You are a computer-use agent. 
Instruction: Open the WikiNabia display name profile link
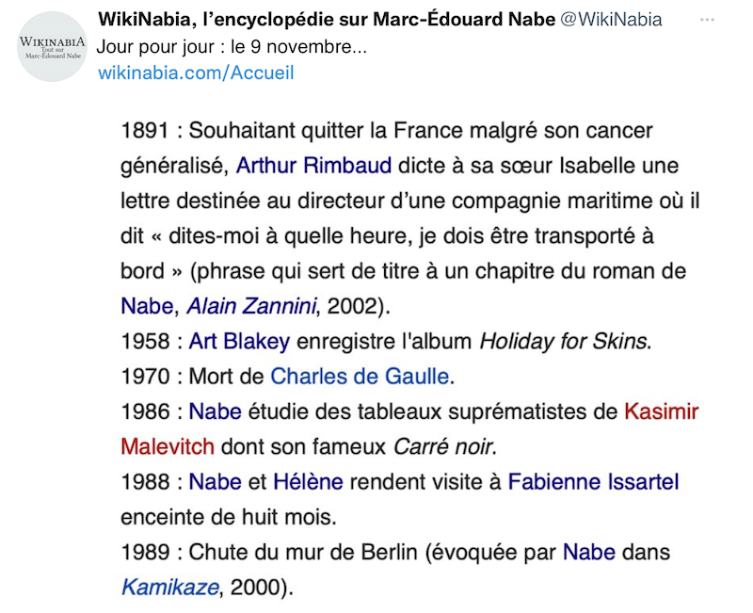(x=326, y=21)
